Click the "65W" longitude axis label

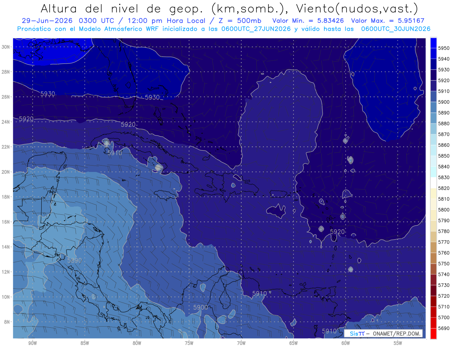tap(294, 343)
